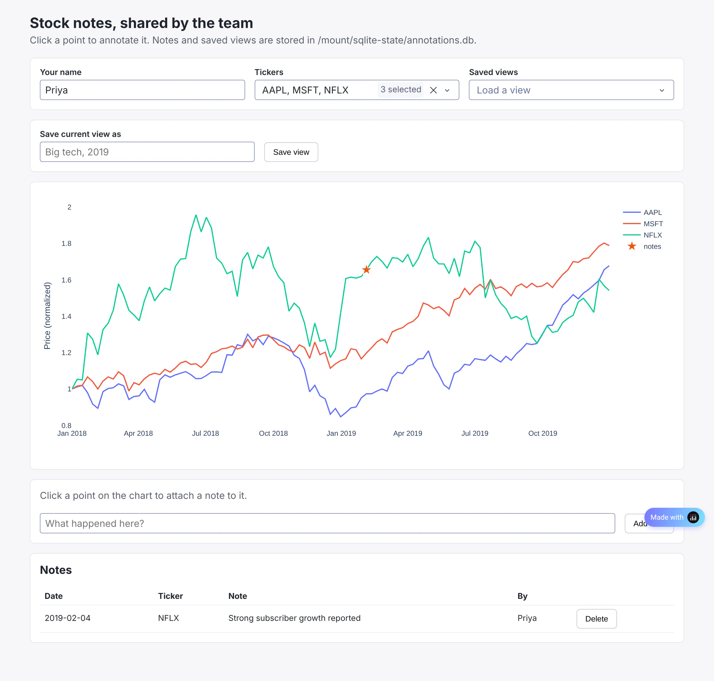Open the Saved views 'Load a view' dropdown
714x681 pixels.
[571, 90]
